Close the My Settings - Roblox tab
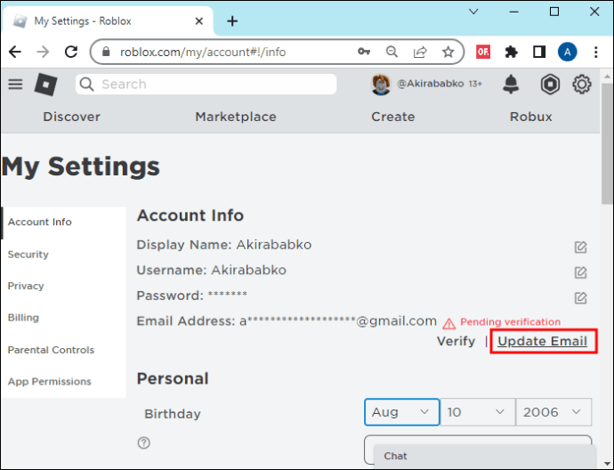 pos(199,21)
